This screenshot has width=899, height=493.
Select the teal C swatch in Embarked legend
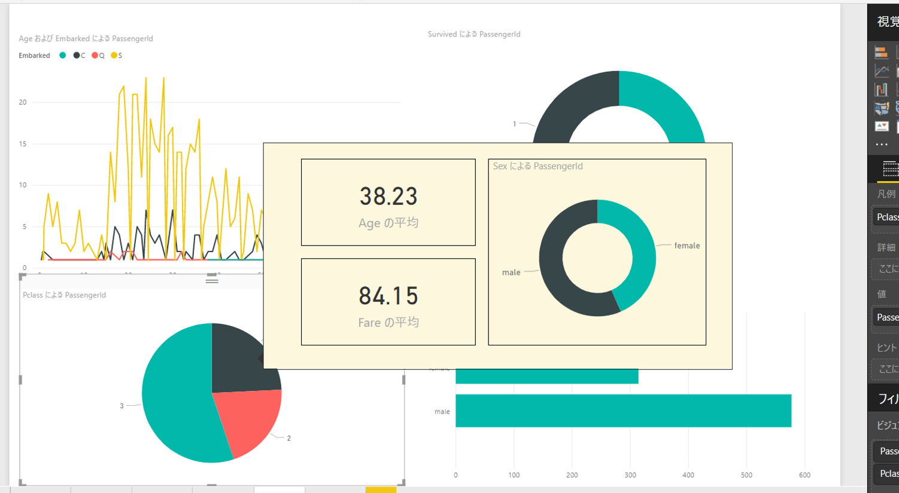pos(62,55)
